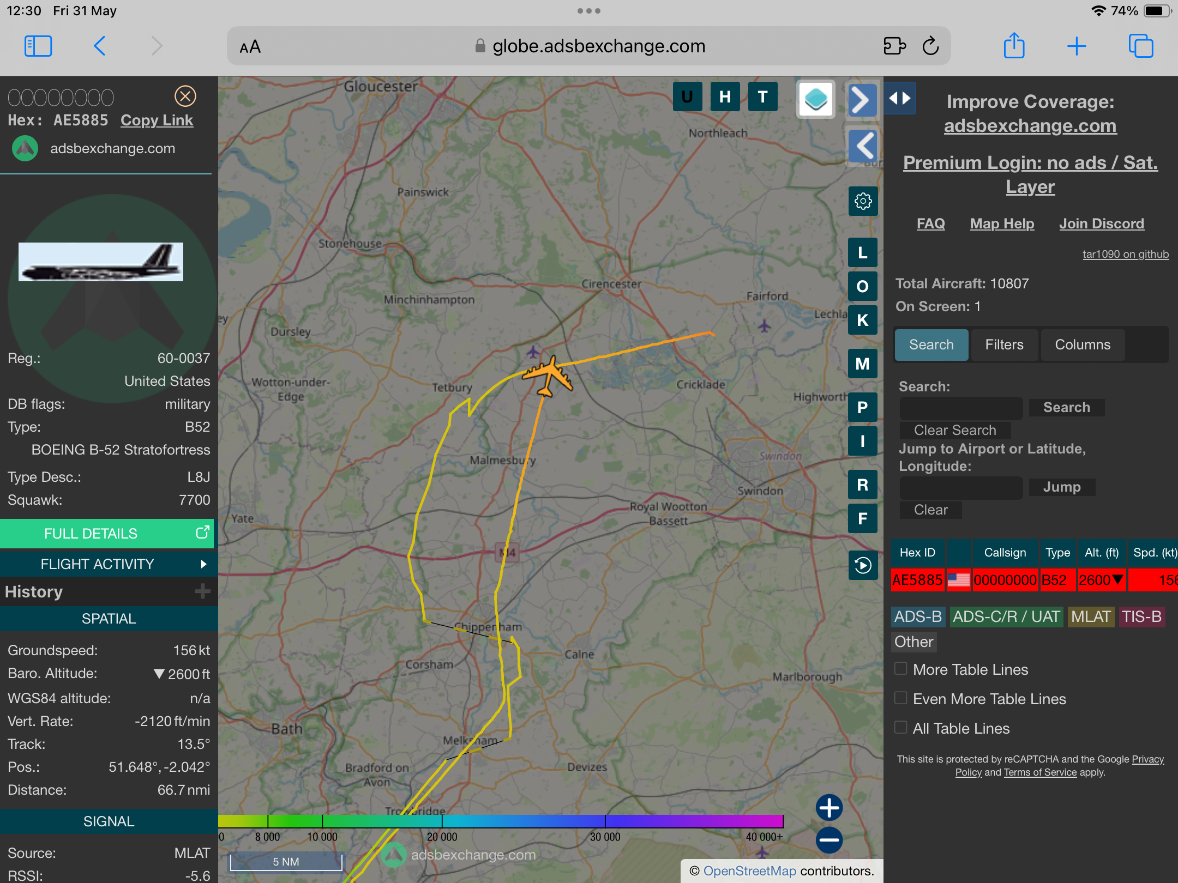This screenshot has width=1178, height=883.
Task: Switch to the Filters tab
Action: click(1004, 344)
